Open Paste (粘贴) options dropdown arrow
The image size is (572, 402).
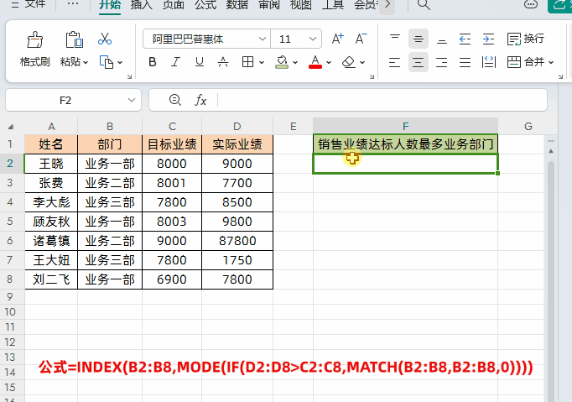pos(86,62)
